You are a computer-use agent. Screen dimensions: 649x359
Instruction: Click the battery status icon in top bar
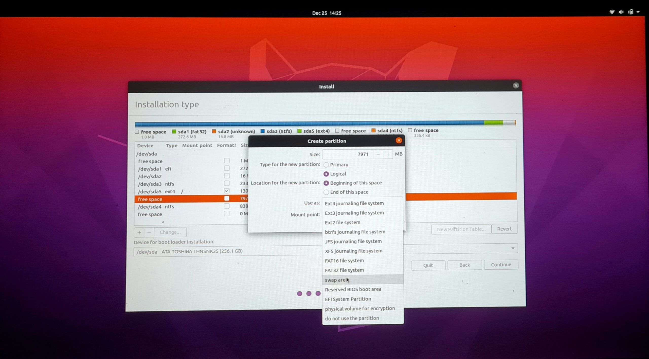pyautogui.click(x=630, y=12)
